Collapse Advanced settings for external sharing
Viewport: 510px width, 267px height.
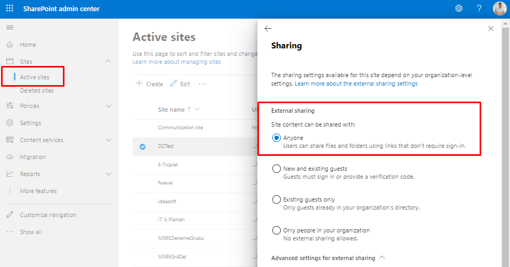click(382, 258)
